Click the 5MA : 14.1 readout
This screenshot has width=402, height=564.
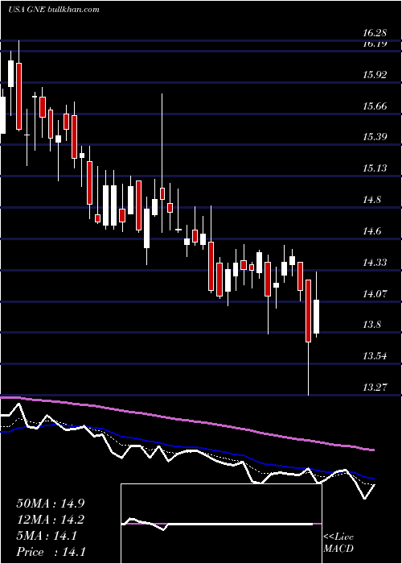tap(47, 536)
